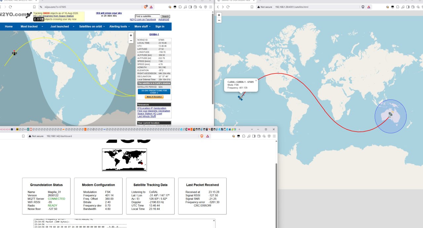Close the CoRAL::GXIBA-1 map popup

[256, 80]
